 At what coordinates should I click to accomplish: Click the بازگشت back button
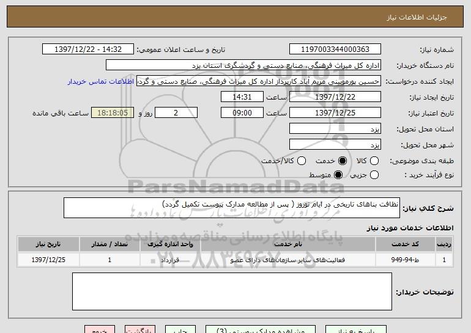(x=140, y=329)
